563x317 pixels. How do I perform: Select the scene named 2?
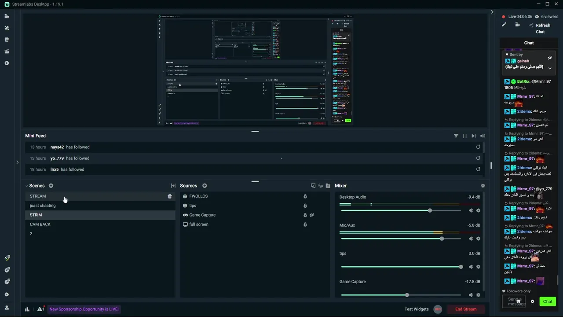point(100,234)
